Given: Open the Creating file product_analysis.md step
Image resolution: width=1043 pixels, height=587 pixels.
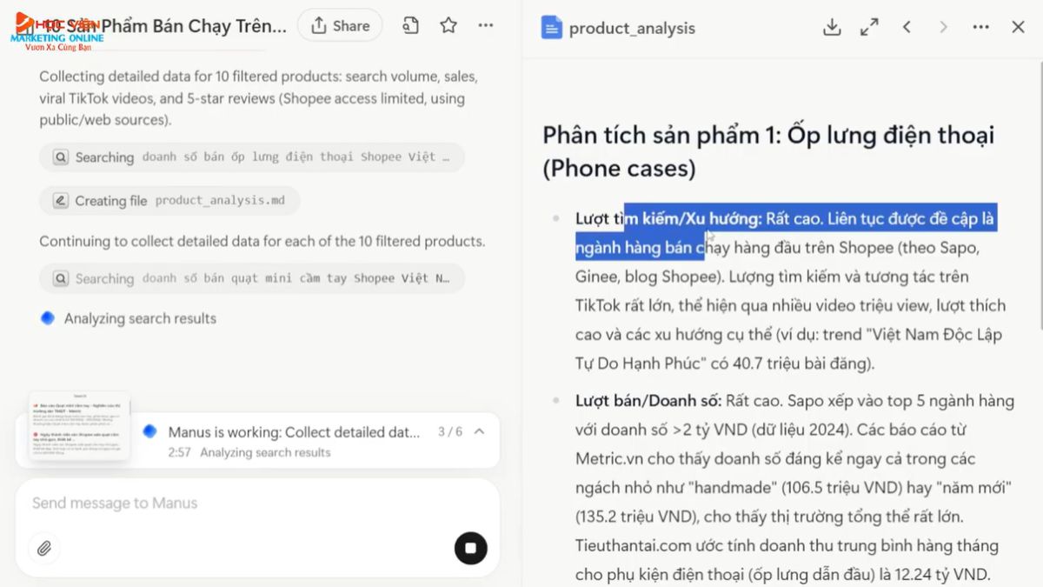Looking at the screenshot, I should (169, 201).
